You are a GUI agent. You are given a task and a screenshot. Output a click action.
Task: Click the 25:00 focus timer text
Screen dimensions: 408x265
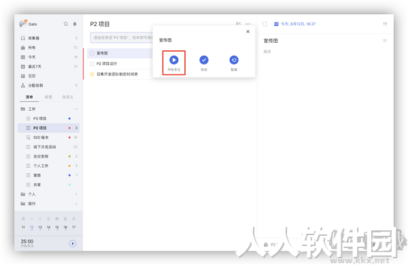click(27, 241)
